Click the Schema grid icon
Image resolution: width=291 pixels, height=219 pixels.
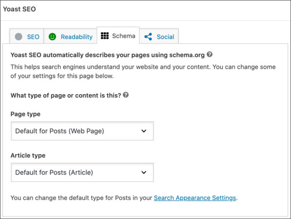(104, 36)
